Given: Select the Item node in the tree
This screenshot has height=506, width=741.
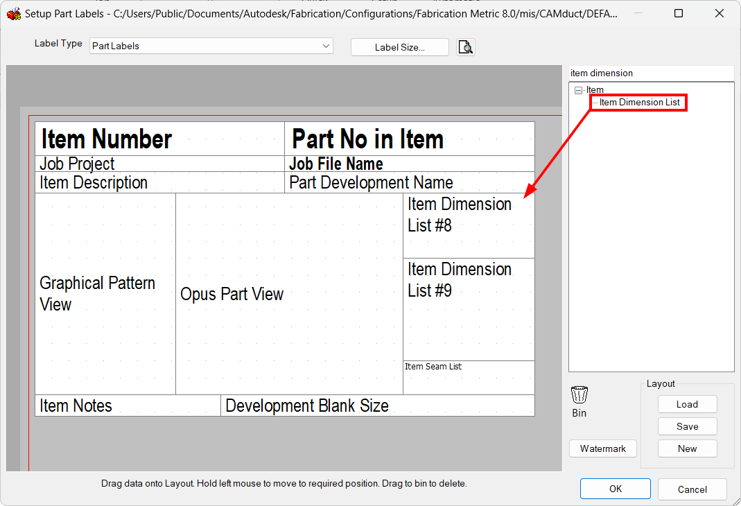Looking at the screenshot, I should 595,90.
